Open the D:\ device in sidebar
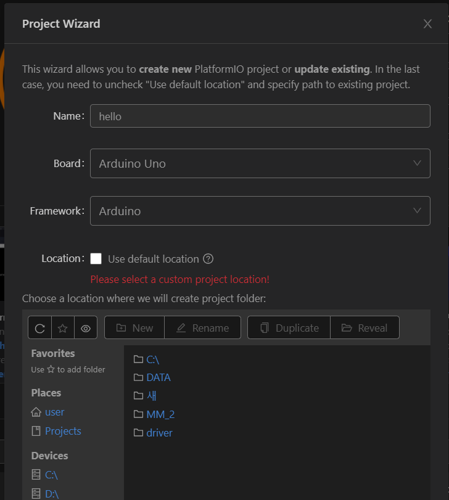 coord(52,494)
